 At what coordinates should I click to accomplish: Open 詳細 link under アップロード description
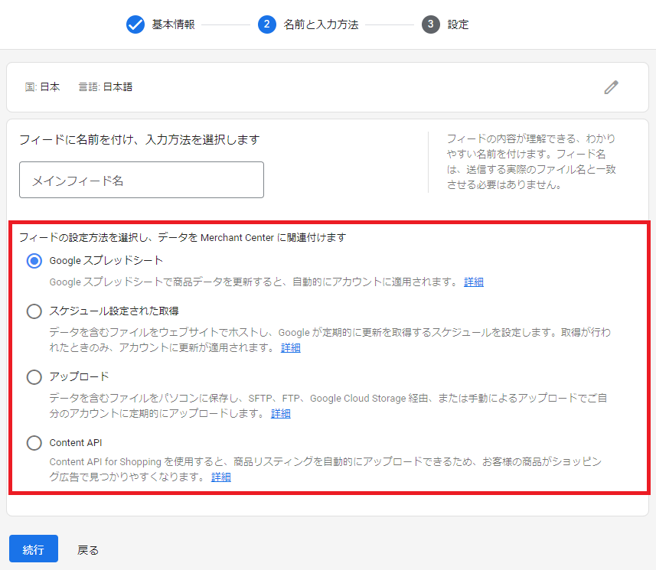click(x=280, y=414)
